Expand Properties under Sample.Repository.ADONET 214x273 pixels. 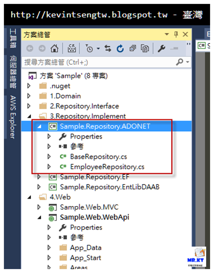point(49,136)
